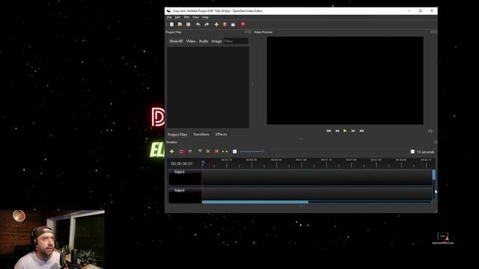Click the Timeline panel float button

436,142
